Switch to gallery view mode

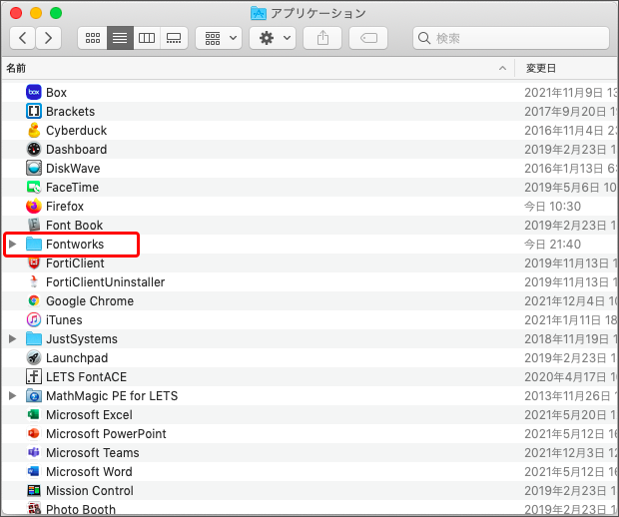point(174,38)
